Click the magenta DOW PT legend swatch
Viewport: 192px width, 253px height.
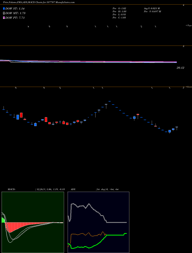[x=4, y=18]
